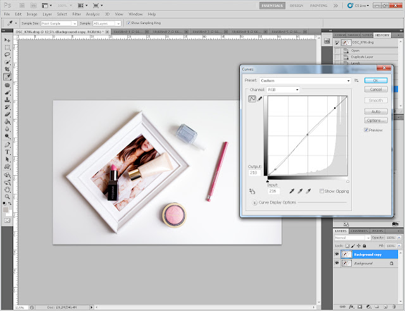Pick the gray point eyedropper in Curves

click(x=300, y=191)
